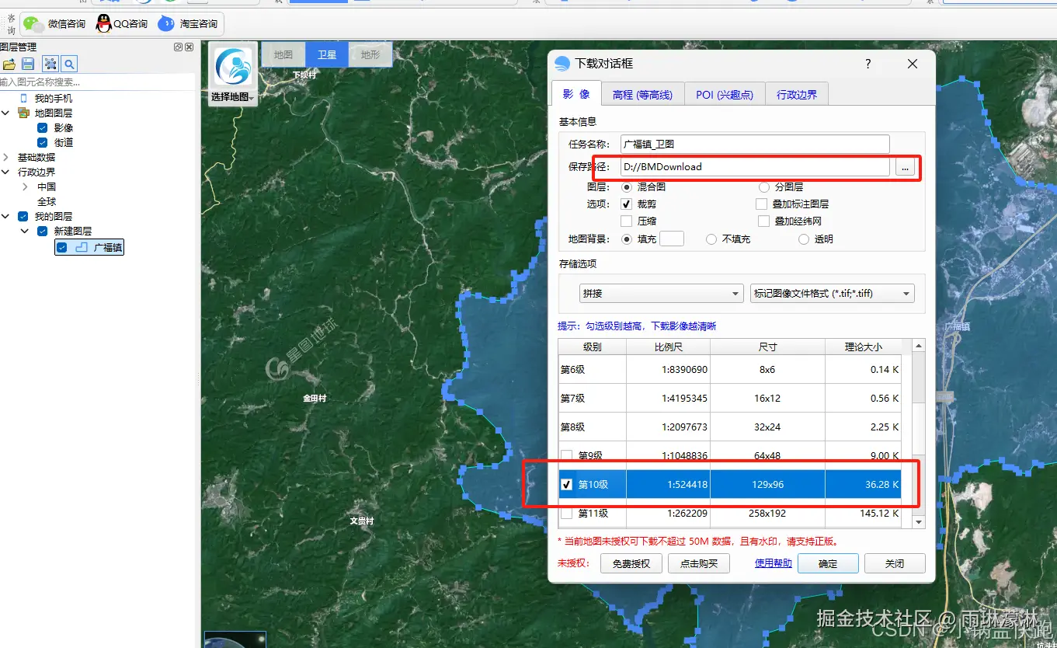The image size is (1057, 648).
Task: Collapse the 新建图层 tree node
Action: [x=25, y=232]
